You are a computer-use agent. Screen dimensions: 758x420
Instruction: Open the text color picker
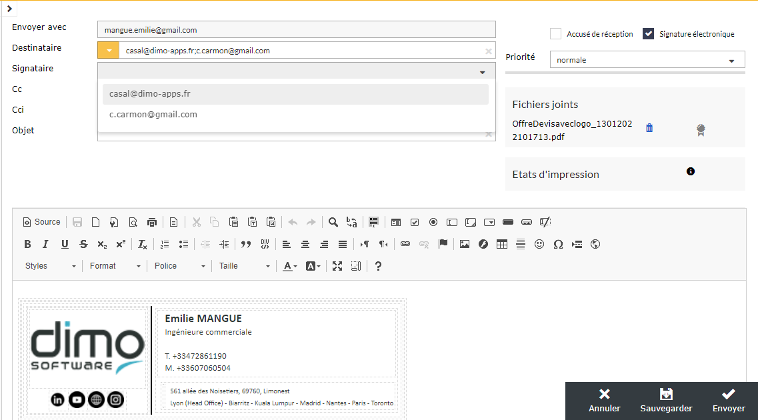tap(289, 266)
